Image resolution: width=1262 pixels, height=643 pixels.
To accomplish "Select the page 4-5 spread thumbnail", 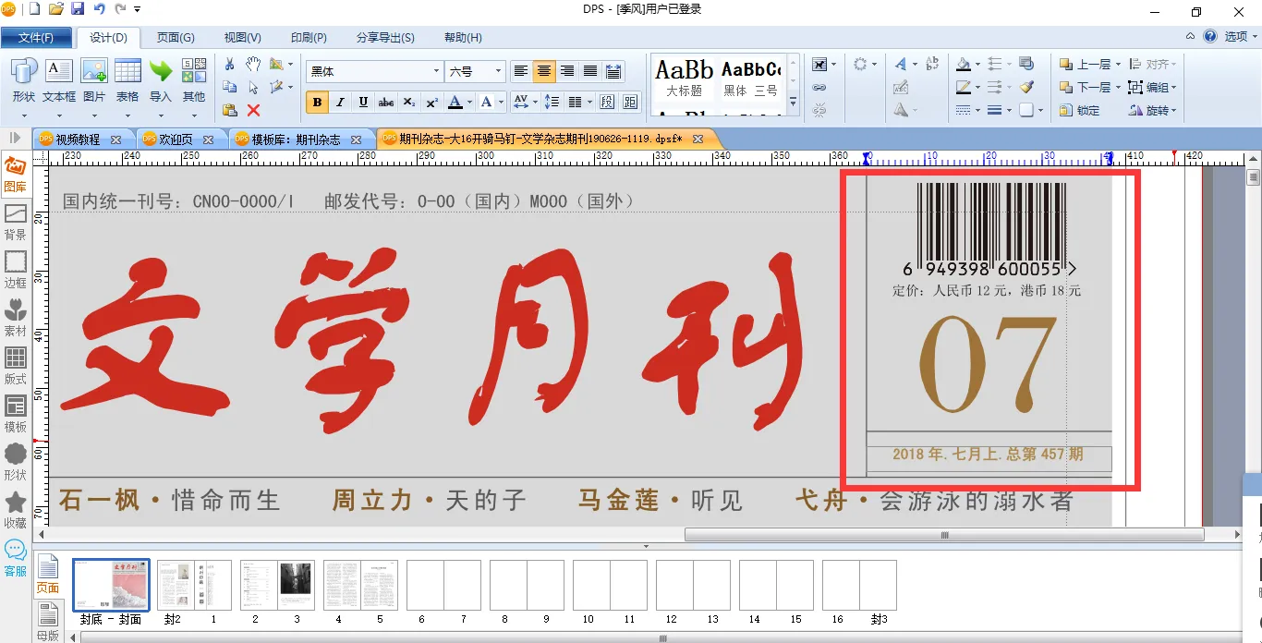I will [x=360, y=585].
